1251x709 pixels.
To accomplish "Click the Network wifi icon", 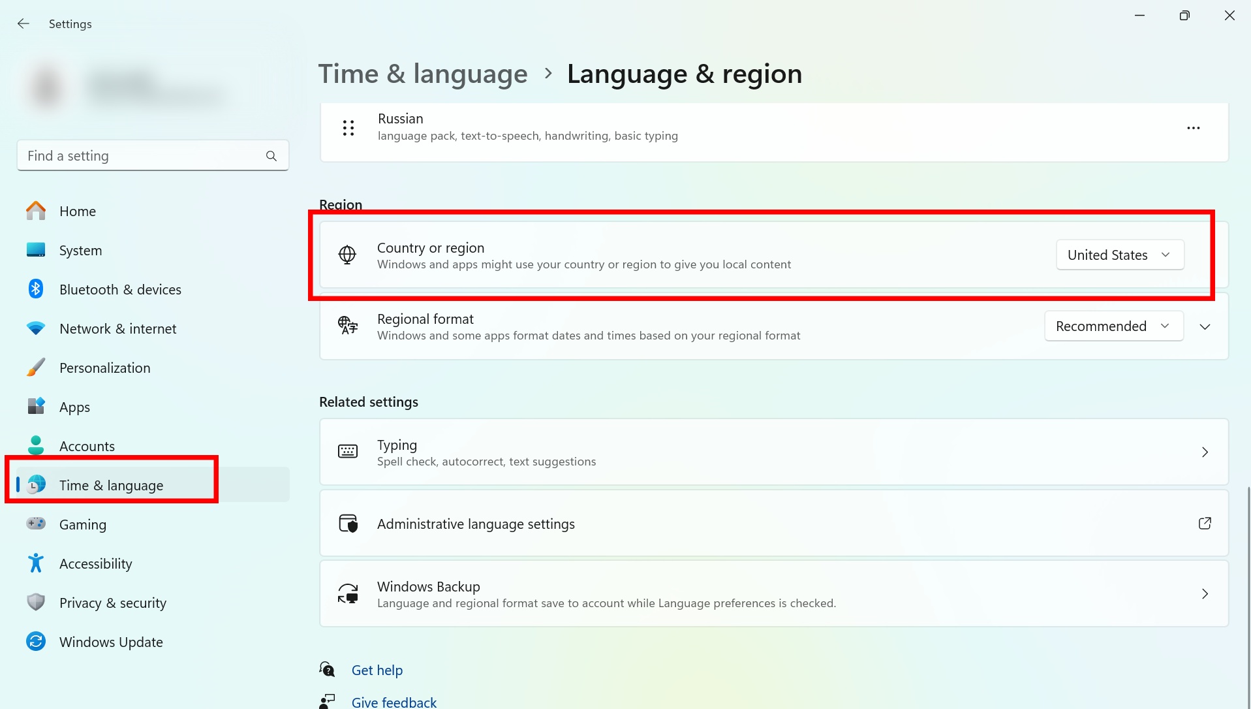I will click(x=36, y=328).
